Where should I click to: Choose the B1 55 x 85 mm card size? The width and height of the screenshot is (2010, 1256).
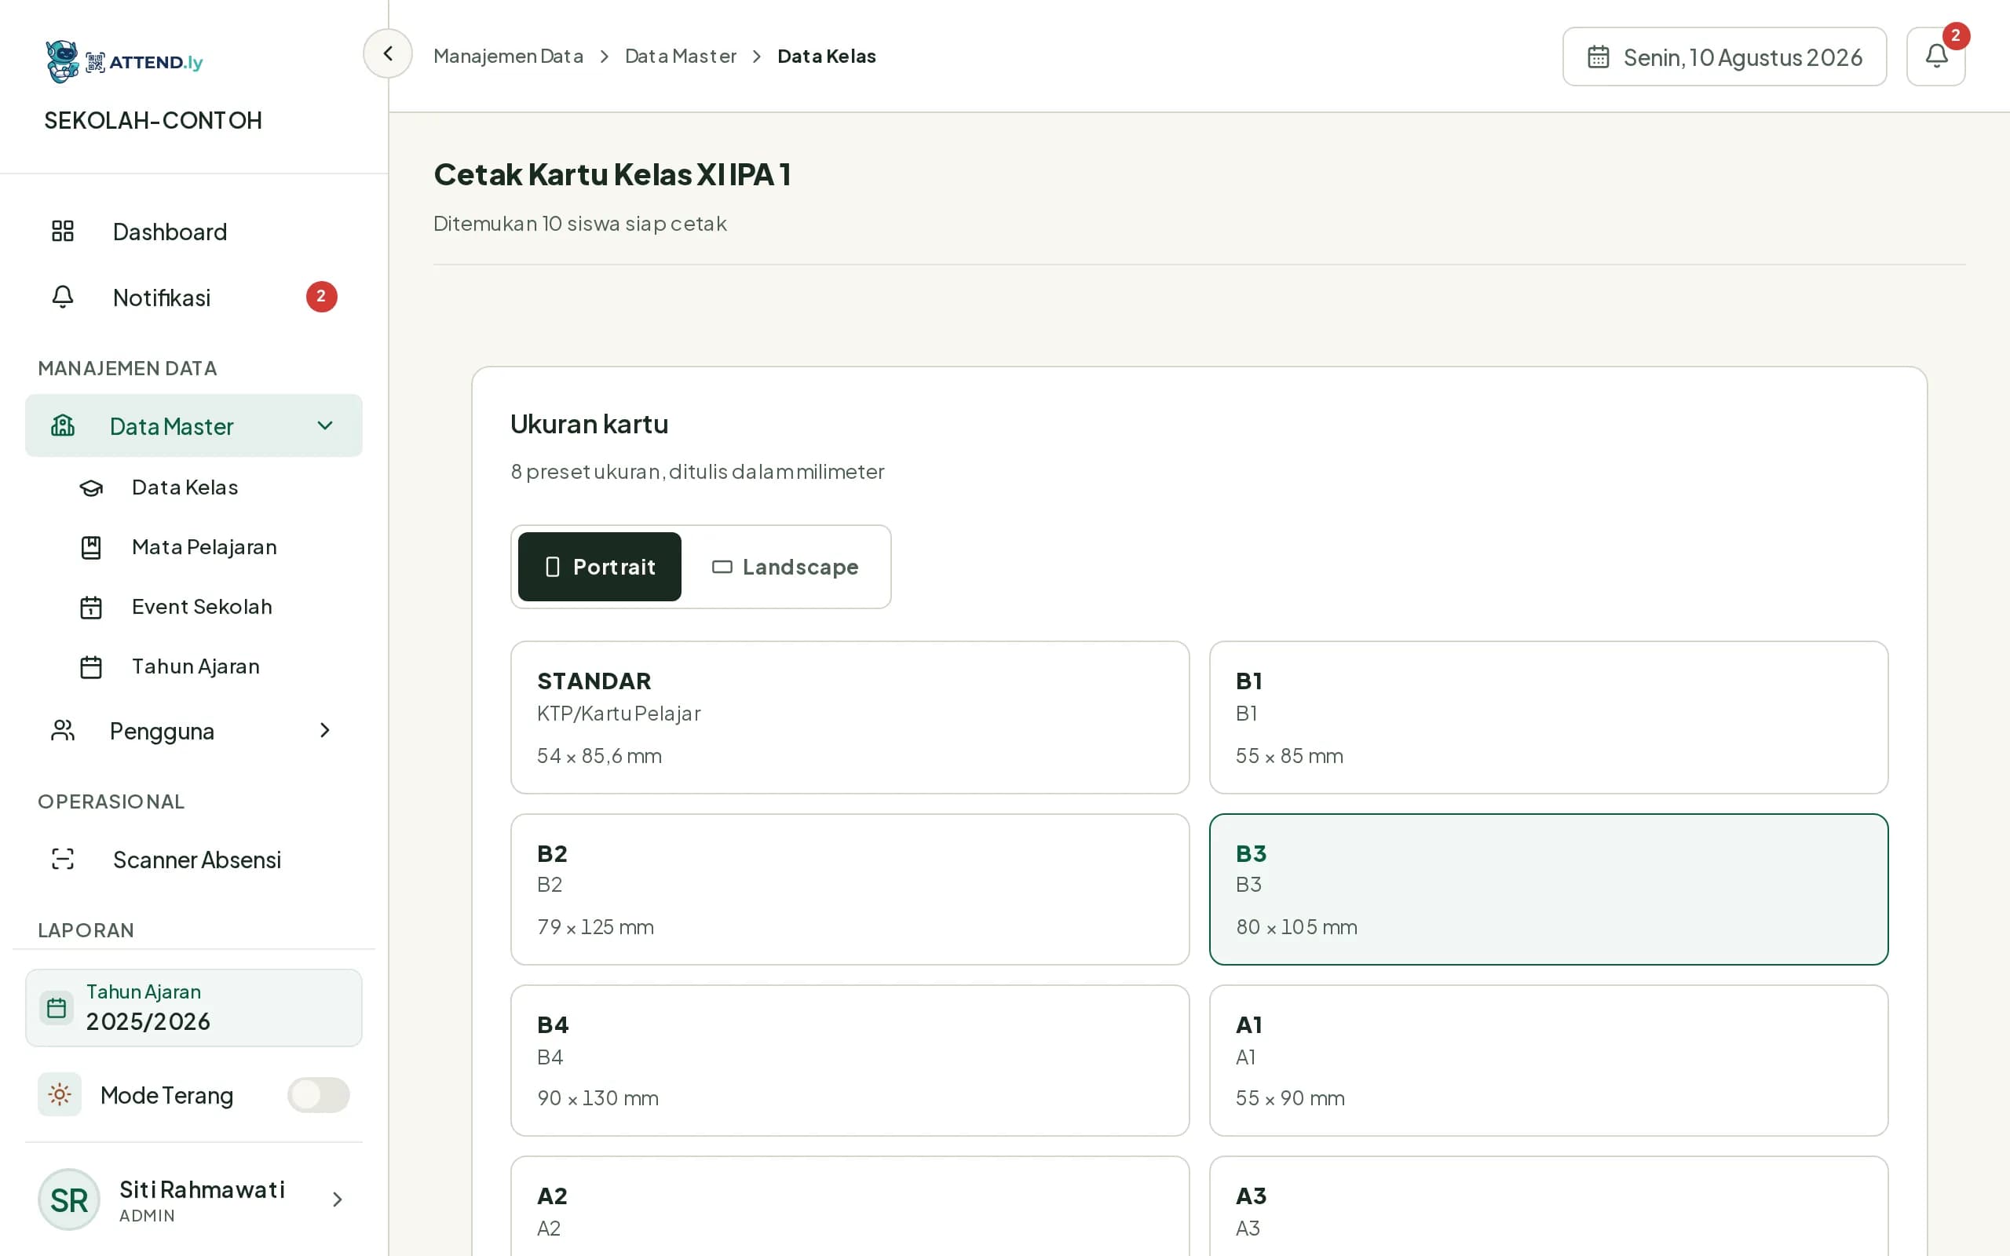(x=1548, y=717)
